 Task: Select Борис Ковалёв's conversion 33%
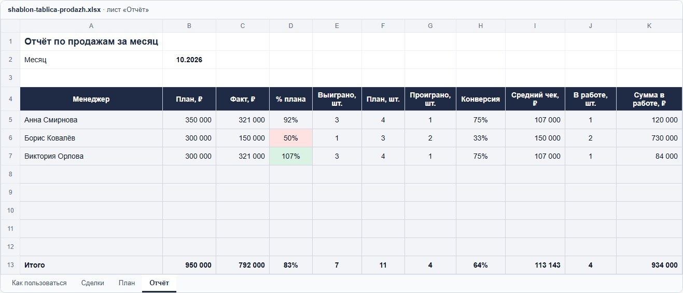click(481, 138)
